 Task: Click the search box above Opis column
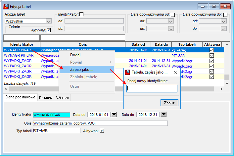click(83, 38)
